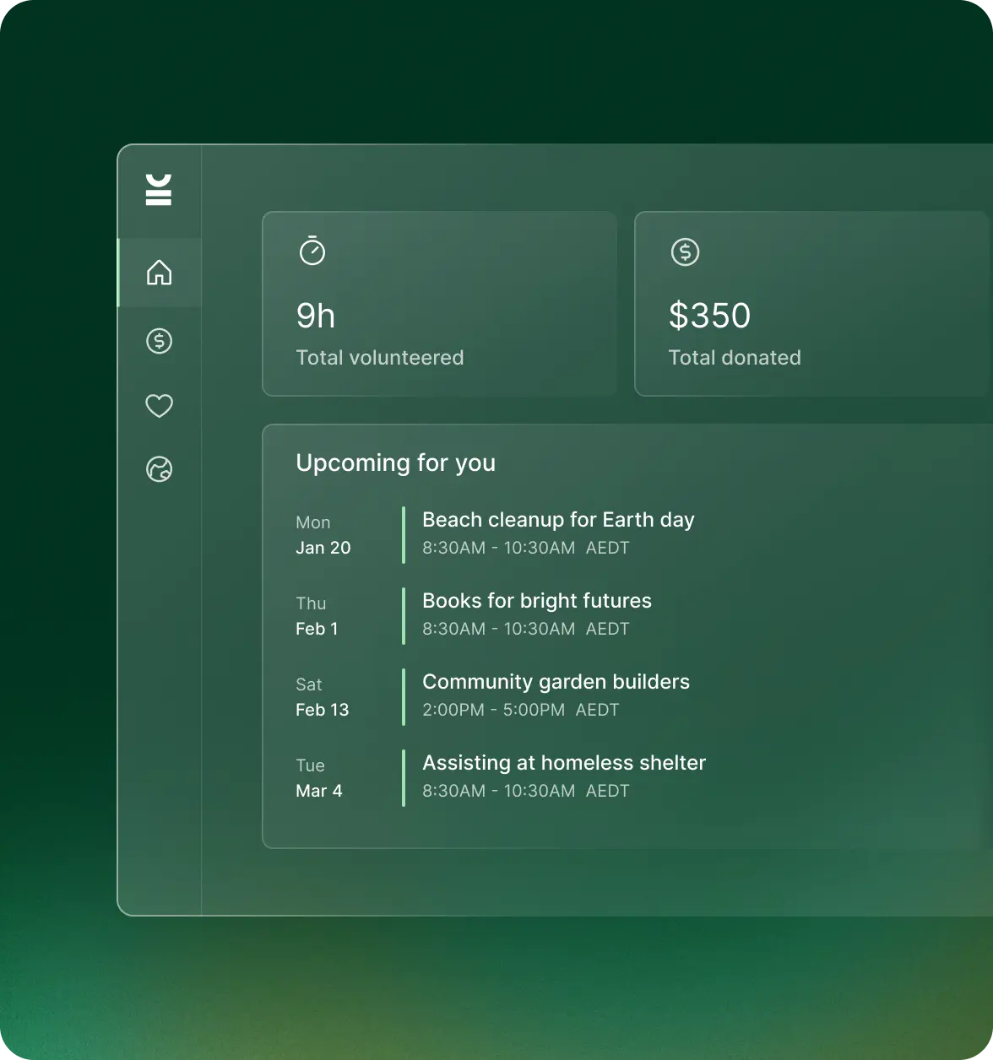Image resolution: width=993 pixels, height=1060 pixels.
Task: Select the "Total volunteered" label
Action: pos(380,358)
